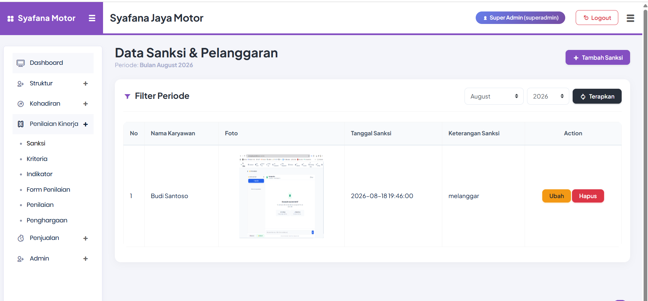Click the Admin user icon
Viewport: 648px width, 301px height.
click(x=21, y=259)
